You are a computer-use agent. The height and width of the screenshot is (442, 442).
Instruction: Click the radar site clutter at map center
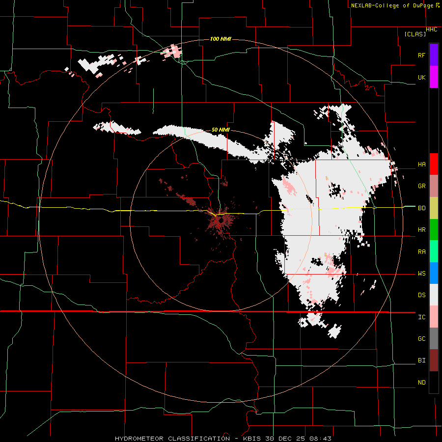coord(221,220)
